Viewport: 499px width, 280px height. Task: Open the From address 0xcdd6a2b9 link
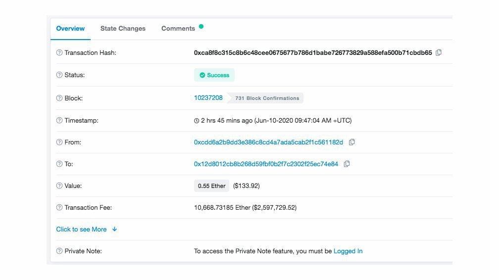coord(268,142)
